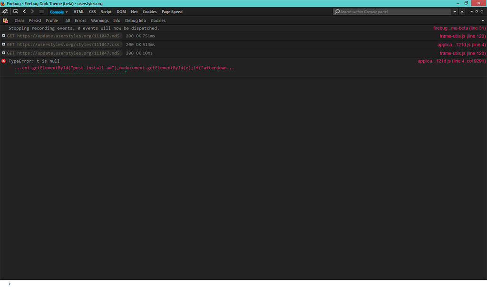Screen dimensions: 487x287
Task: Jump to previous search match arrow
Action: click(462, 12)
